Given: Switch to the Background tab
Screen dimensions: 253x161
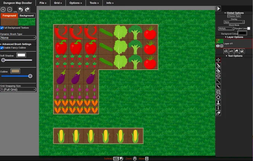Looking at the screenshot, I should pyautogui.click(x=27, y=16).
